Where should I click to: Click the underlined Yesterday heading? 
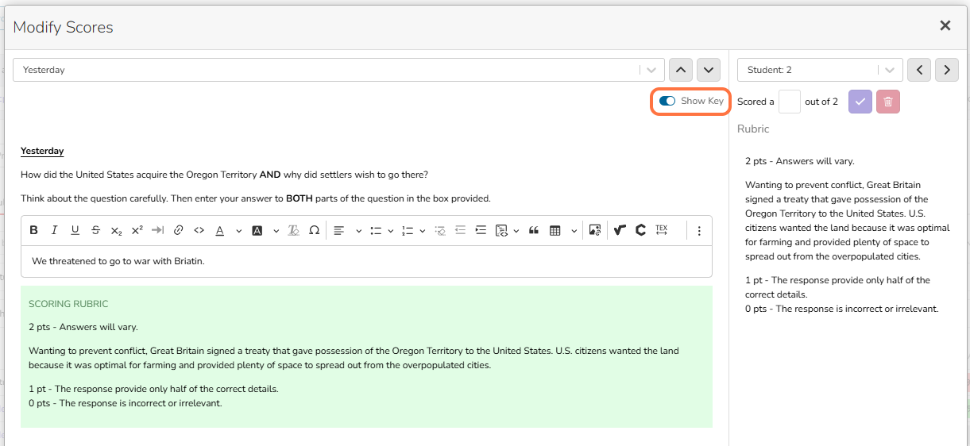pos(42,151)
